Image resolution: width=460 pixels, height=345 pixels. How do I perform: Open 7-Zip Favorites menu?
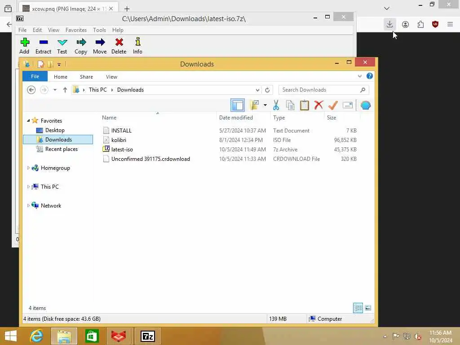76,30
